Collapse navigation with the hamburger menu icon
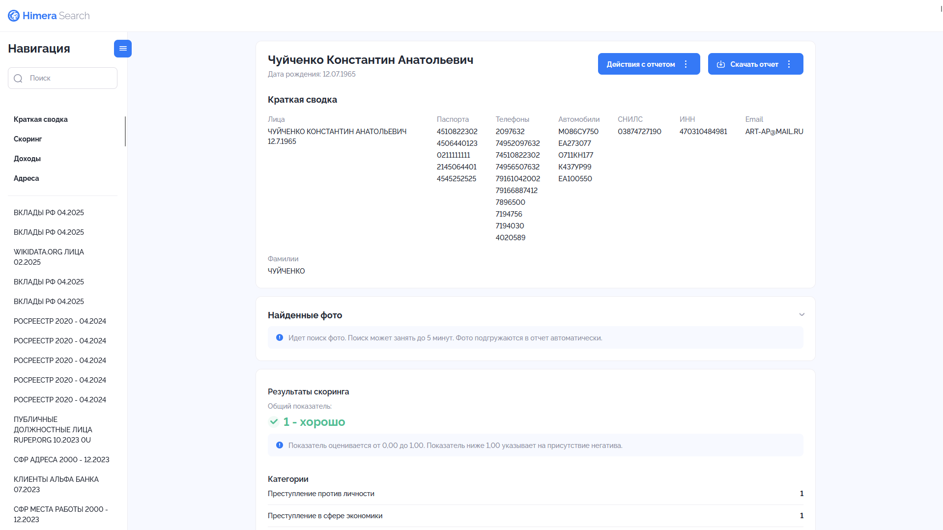Viewport: 943px width, 530px height. pyautogui.click(x=123, y=49)
